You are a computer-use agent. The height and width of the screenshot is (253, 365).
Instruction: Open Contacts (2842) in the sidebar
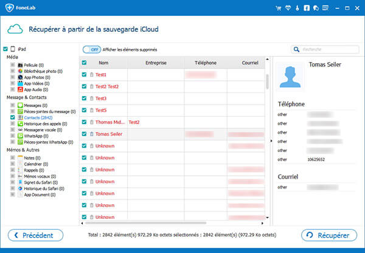pyautogui.click(x=38, y=117)
